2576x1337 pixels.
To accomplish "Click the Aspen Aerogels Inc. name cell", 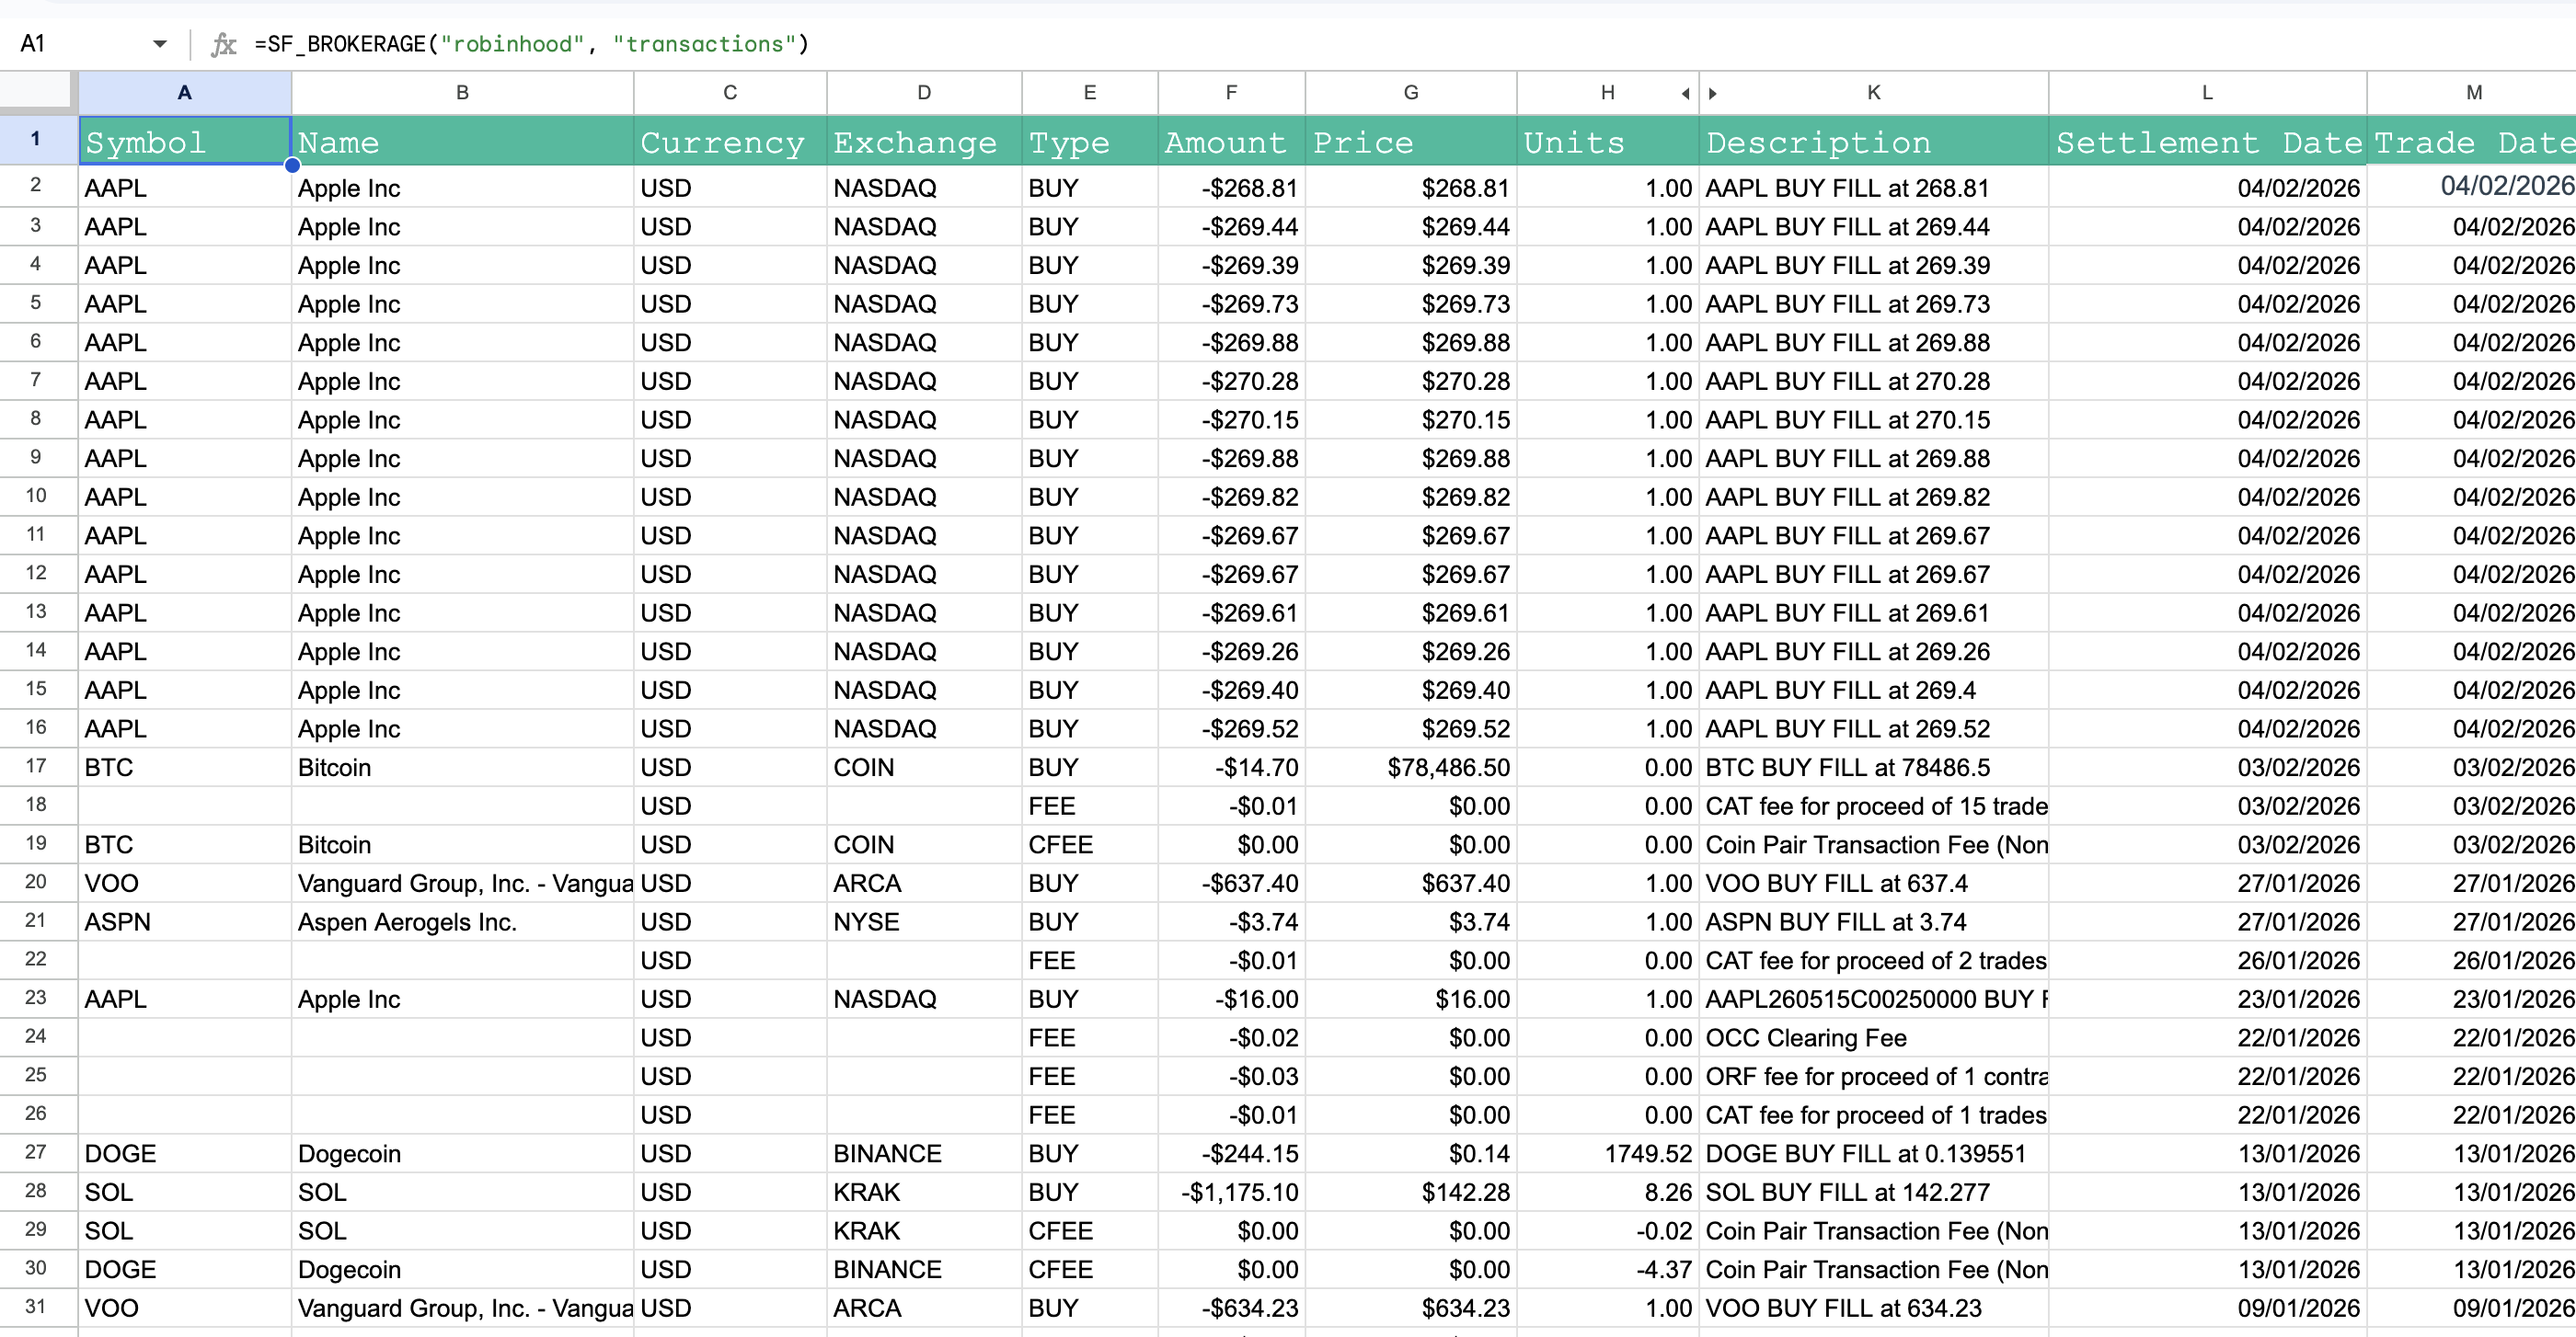I will [x=462, y=922].
